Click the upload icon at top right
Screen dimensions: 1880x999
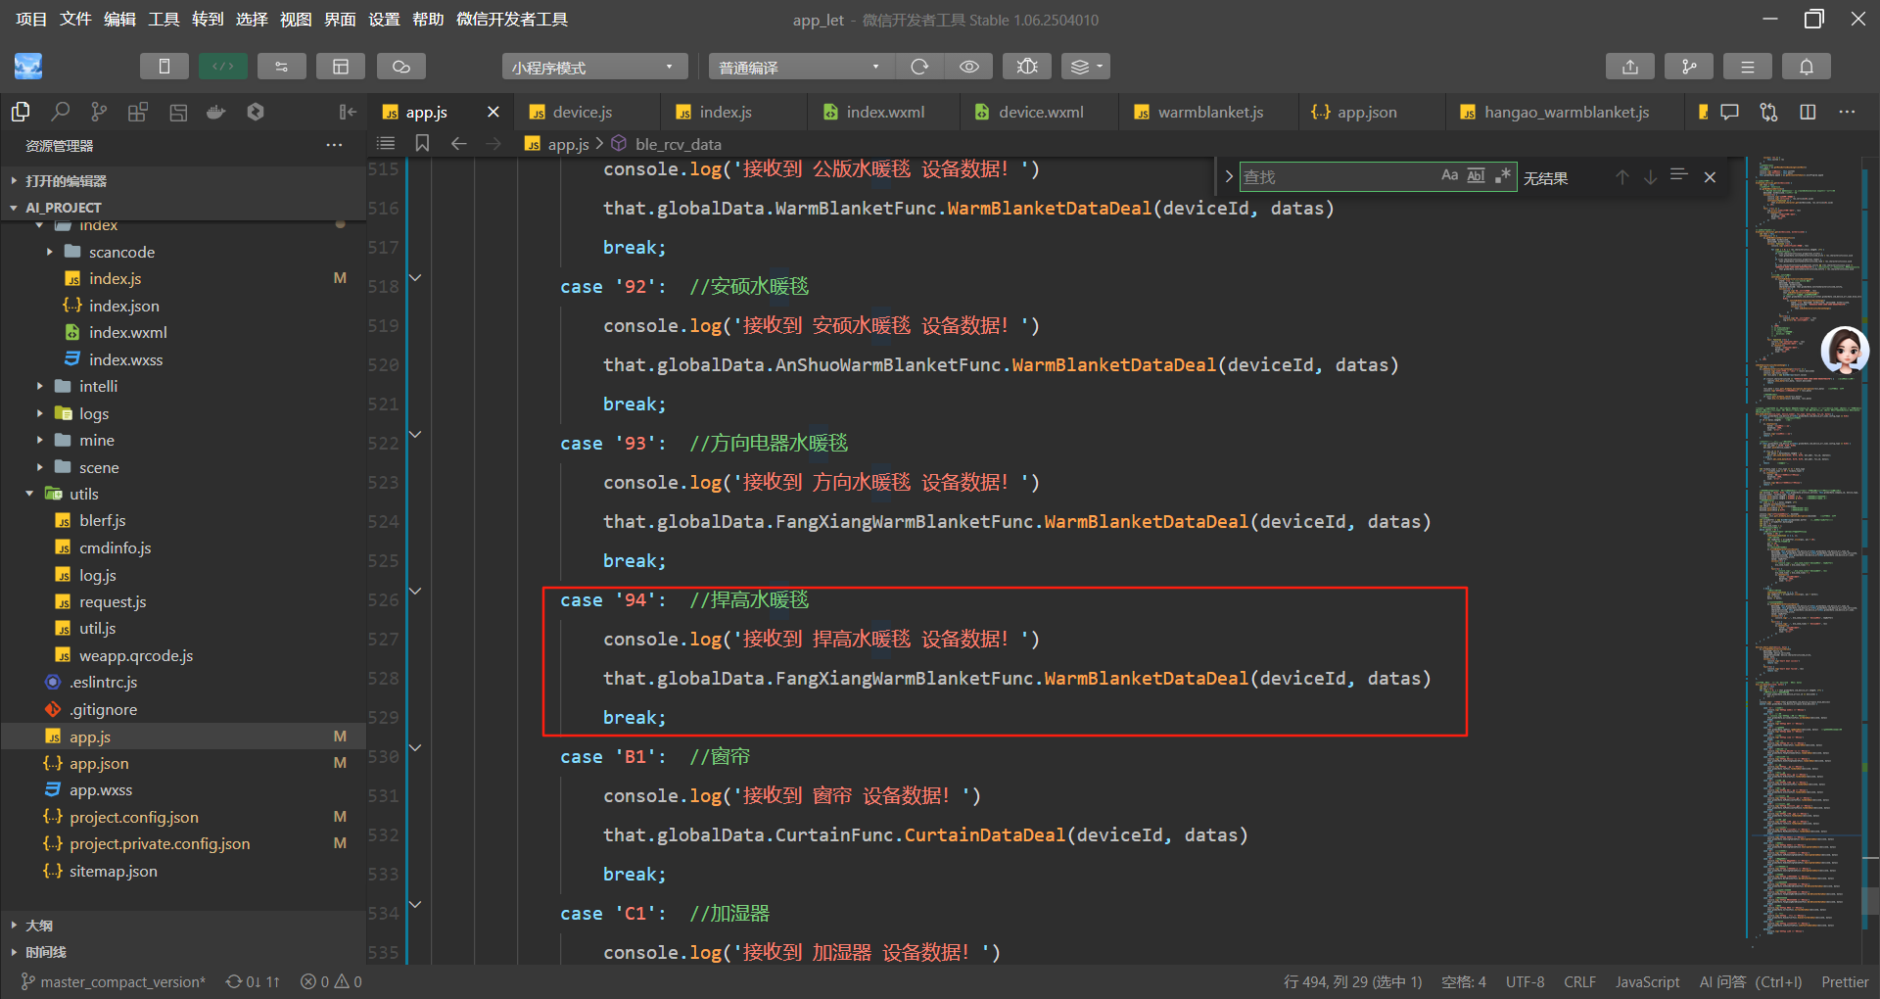pyautogui.click(x=1629, y=67)
